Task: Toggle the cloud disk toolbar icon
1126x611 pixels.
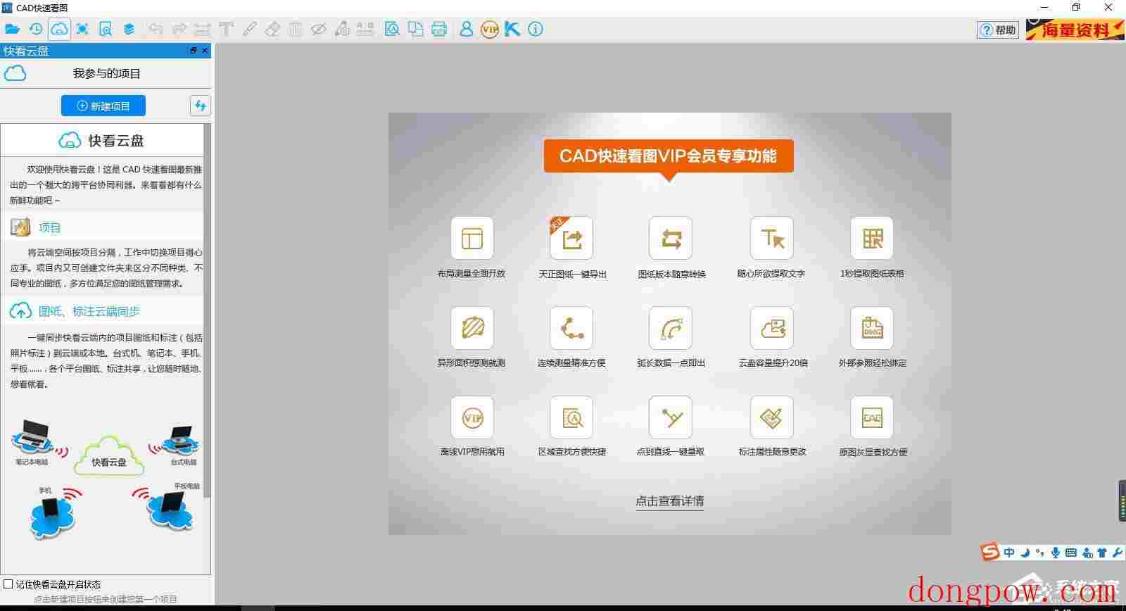Action: [59, 29]
